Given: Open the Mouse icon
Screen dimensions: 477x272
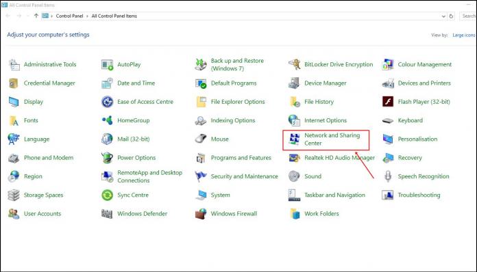Looking at the screenshot, I should coord(201,139).
